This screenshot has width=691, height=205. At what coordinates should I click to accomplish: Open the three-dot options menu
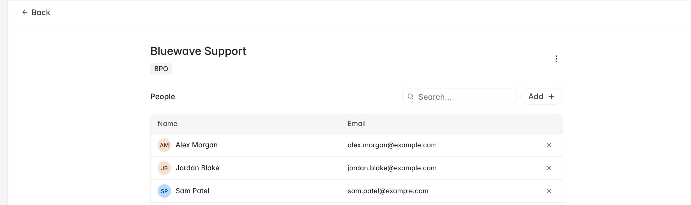click(556, 59)
